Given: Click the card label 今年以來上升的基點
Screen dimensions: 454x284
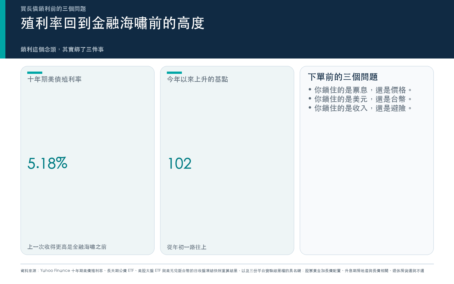Looking at the screenshot, I should pos(197,79).
